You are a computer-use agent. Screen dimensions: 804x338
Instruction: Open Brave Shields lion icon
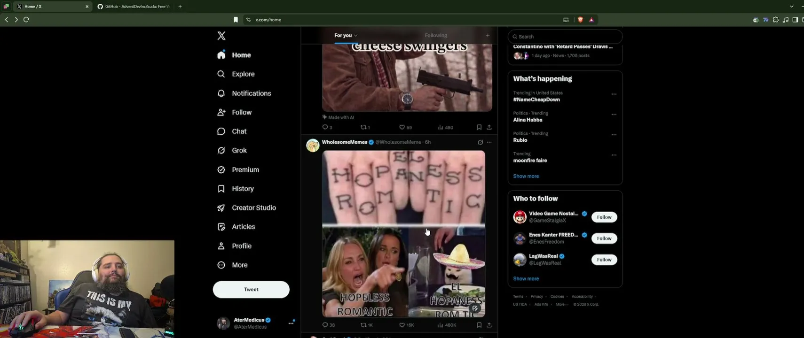pyautogui.click(x=580, y=20)
